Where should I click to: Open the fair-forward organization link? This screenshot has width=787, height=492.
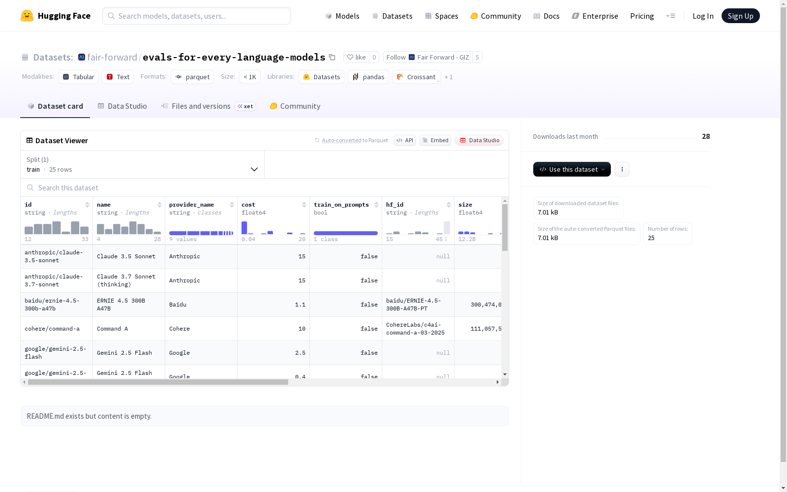[112, 57]
